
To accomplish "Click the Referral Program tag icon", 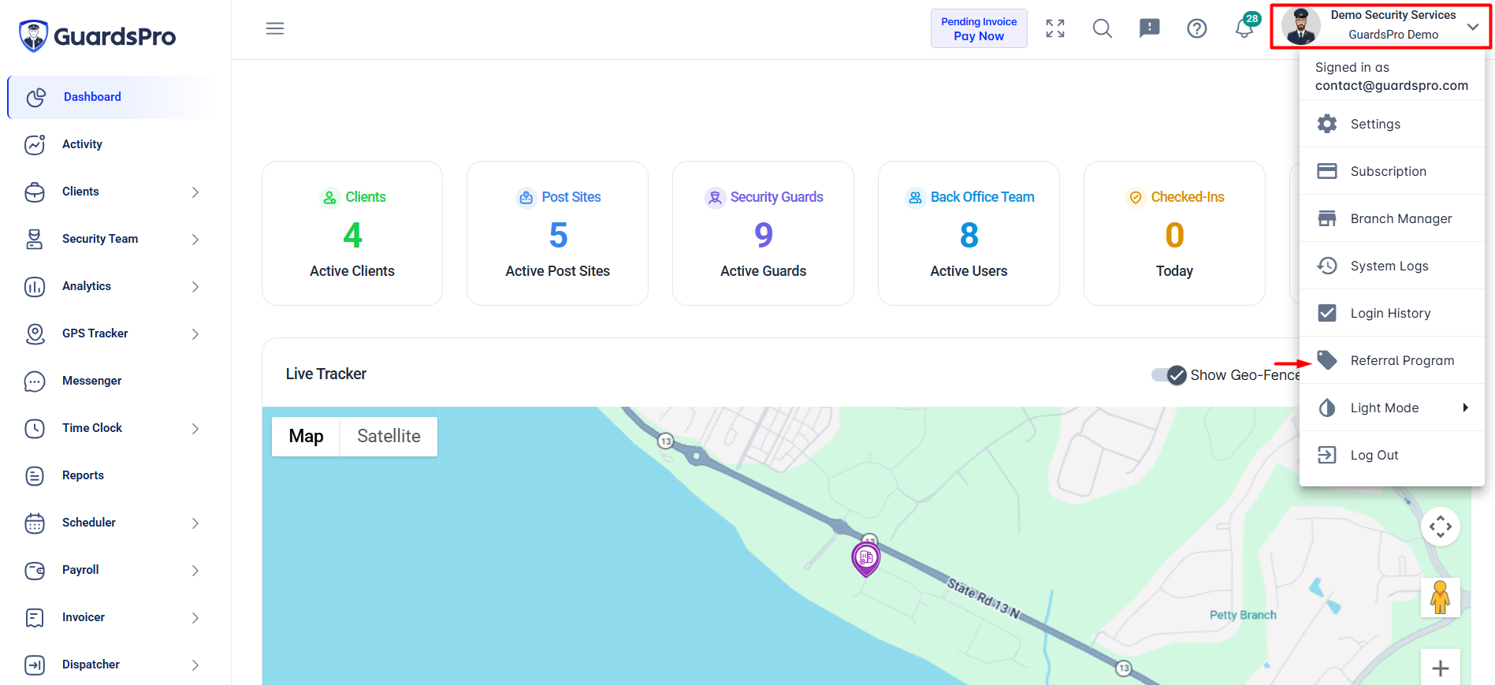I will click(1327, 360).
